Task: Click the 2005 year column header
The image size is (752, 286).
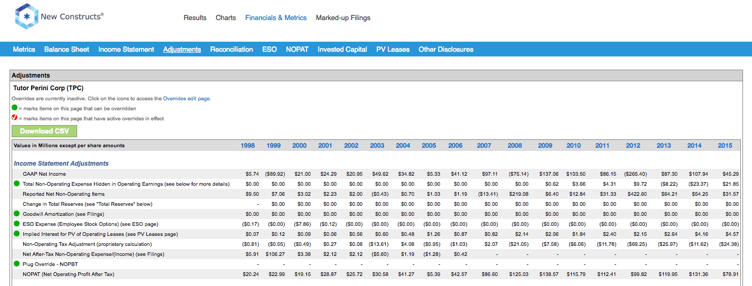Action: [429, 146]
